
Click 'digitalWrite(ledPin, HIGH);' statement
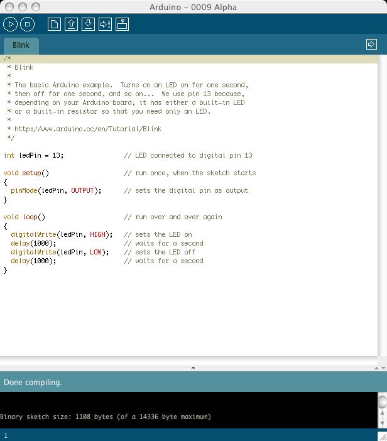click(x=62, y=234)
